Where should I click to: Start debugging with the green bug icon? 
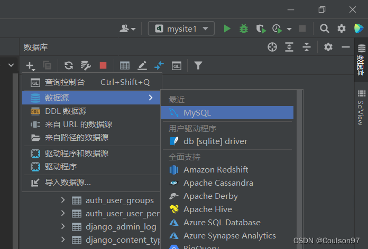[244, 28]
